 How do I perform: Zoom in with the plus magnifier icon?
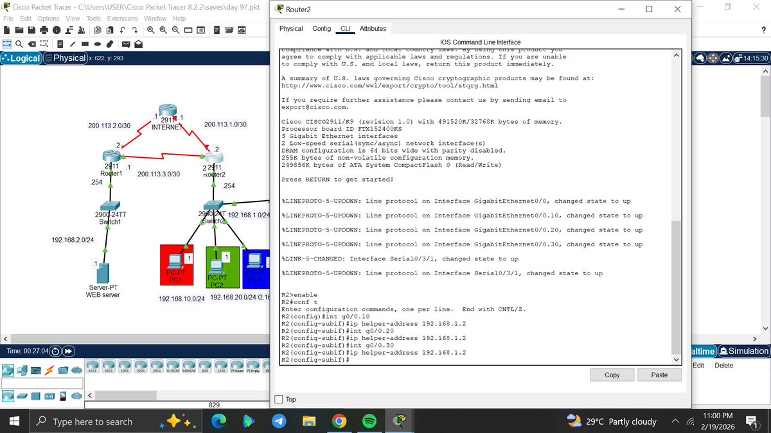point(151,30)
